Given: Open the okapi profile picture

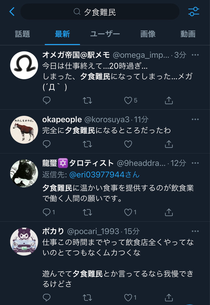Looking at the screenshot, I should [x=24, y=130].
